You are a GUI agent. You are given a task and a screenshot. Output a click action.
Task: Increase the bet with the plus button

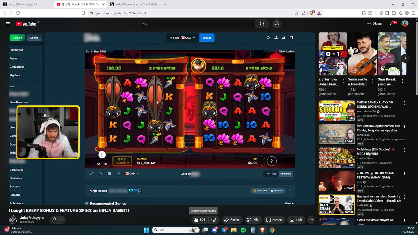[262, 158]
